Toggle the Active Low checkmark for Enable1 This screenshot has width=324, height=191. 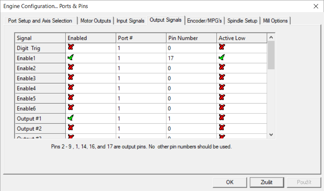tap(221, 57)
